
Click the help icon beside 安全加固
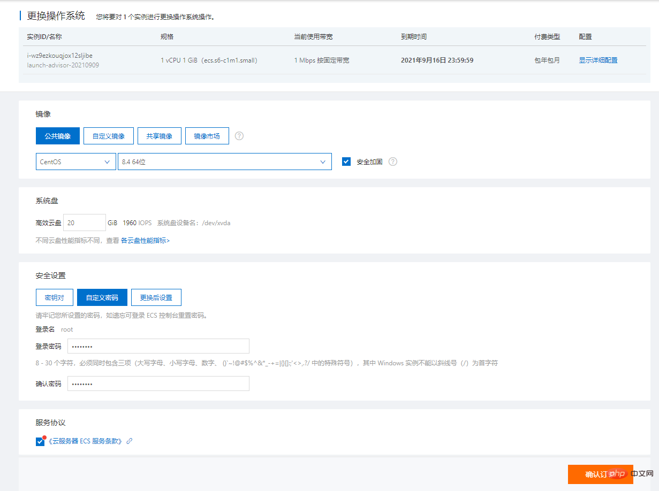pyautogui.click(x=393, y=162)
